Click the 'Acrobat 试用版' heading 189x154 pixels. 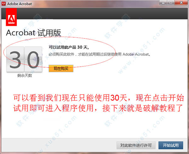(33, 33)
